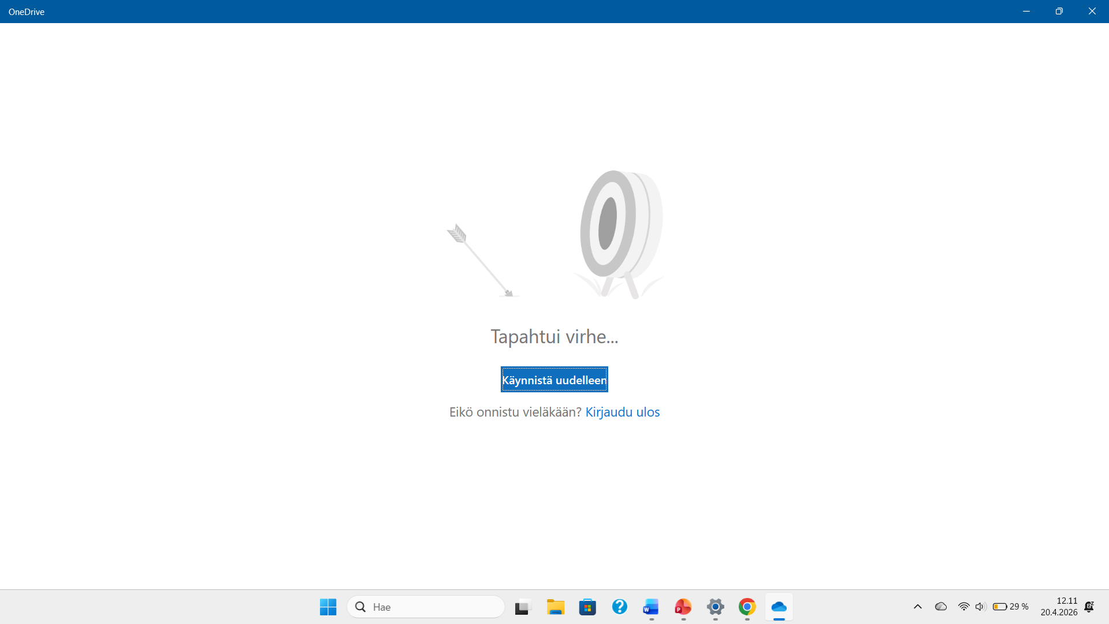Click the Tapahtui virhe... heading
The image size is (1109, 624).
(554, 336)
